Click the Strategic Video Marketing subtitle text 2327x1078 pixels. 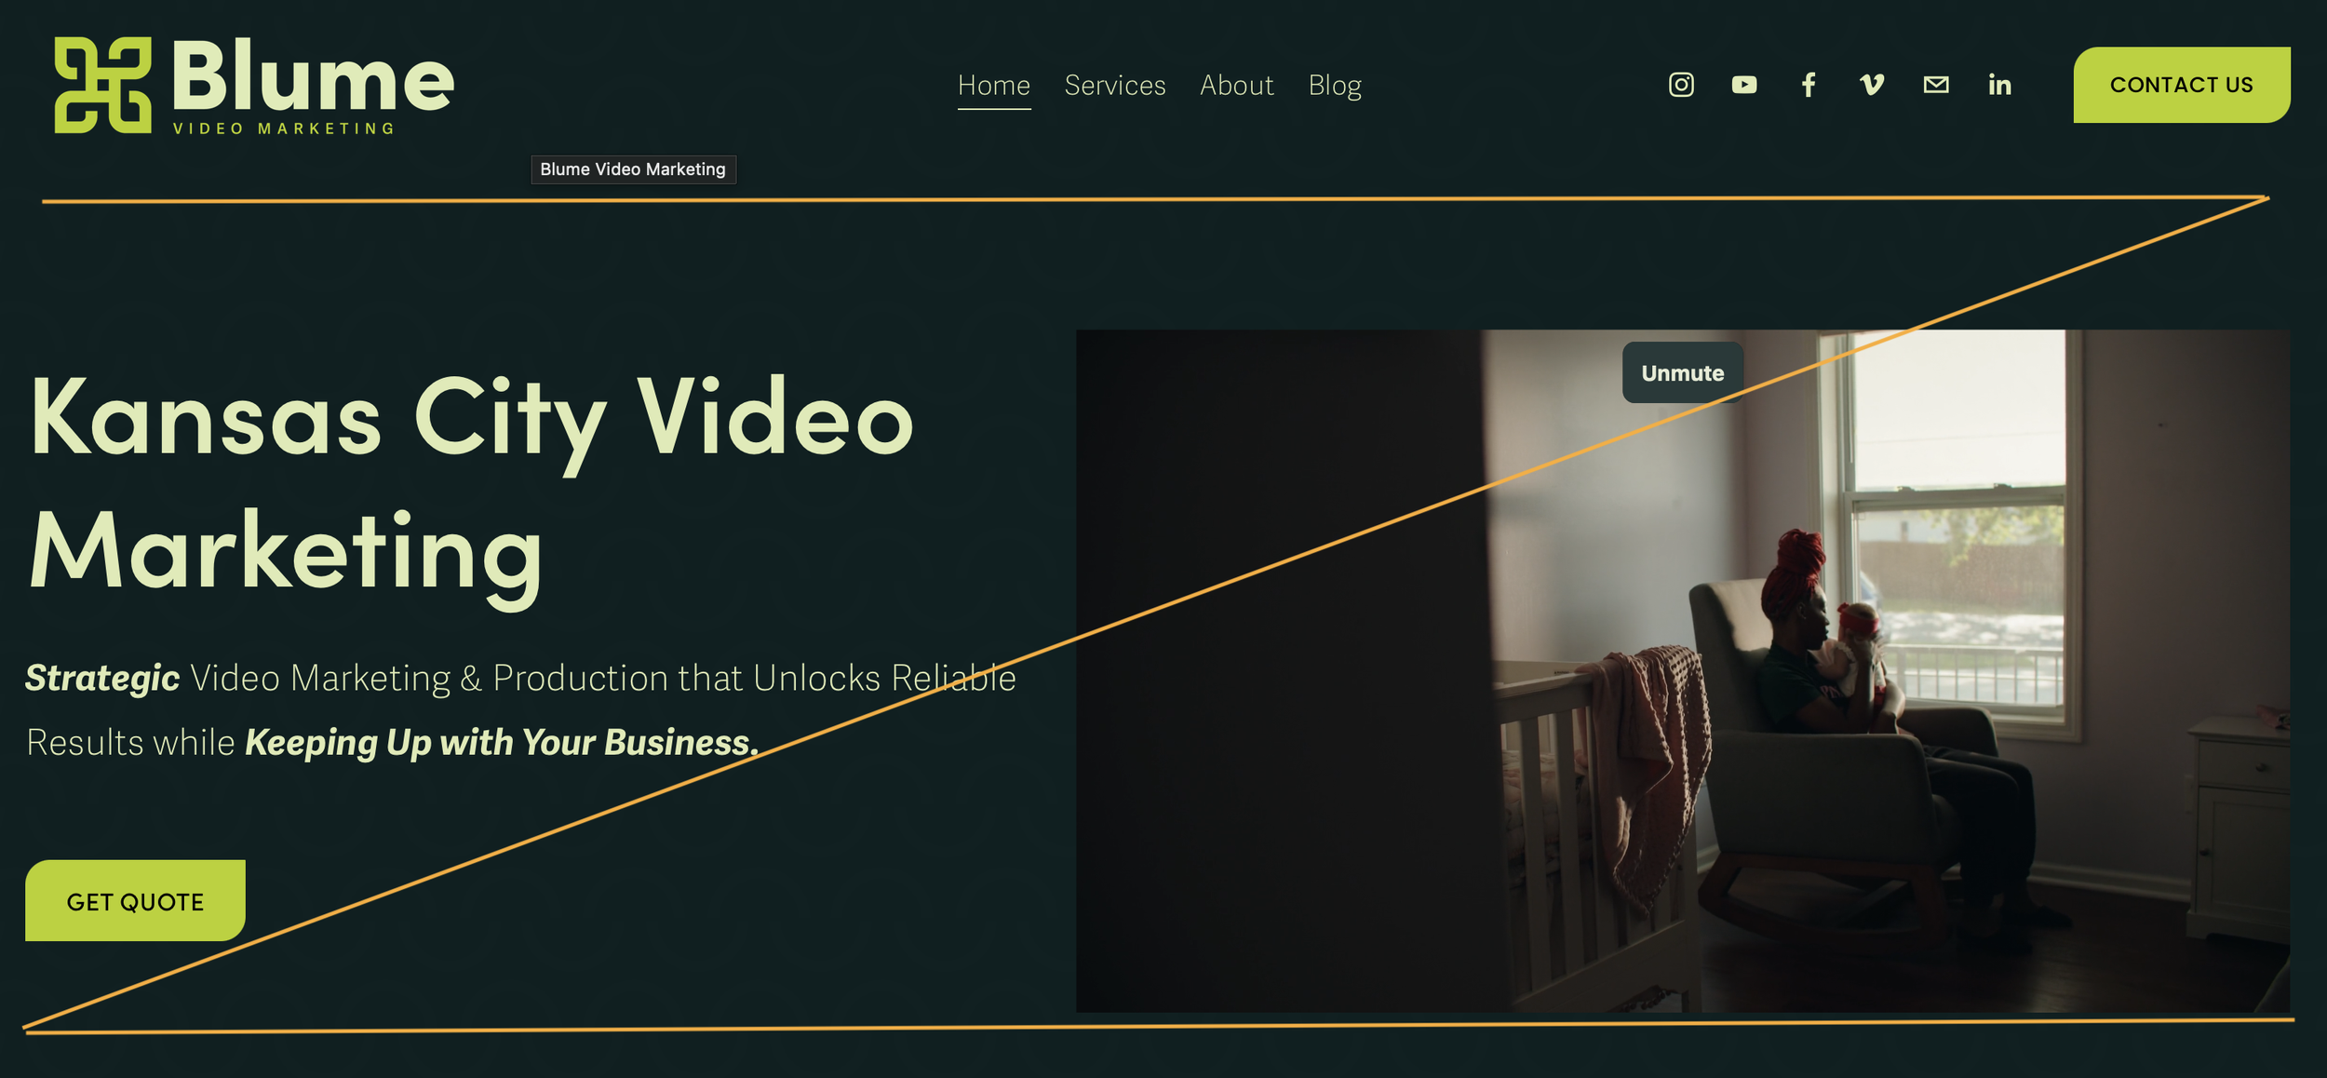519,709
